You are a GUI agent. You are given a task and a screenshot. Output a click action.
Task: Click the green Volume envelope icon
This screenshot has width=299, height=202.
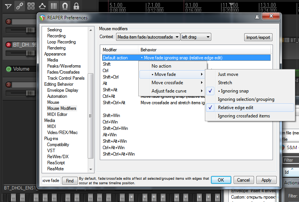(9, 69)
